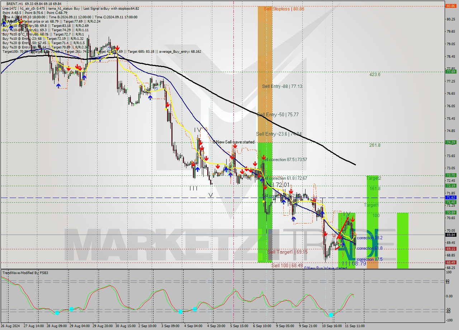The width and height of the screenshot is (459, 330).
Task: Click the current price 69.84 tag
Action: (x=450, y=235)
